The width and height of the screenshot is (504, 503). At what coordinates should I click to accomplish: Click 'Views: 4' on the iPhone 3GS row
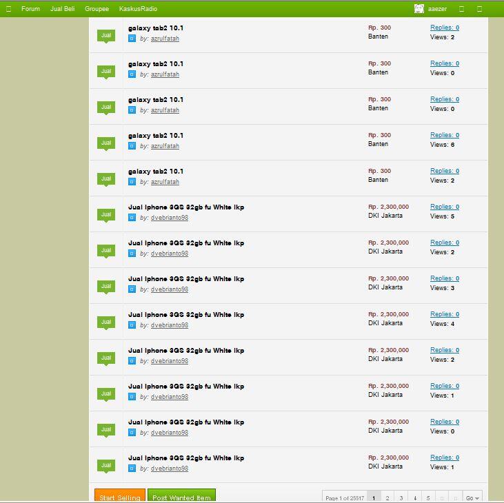pyautogui.click(x=442, y=324)
